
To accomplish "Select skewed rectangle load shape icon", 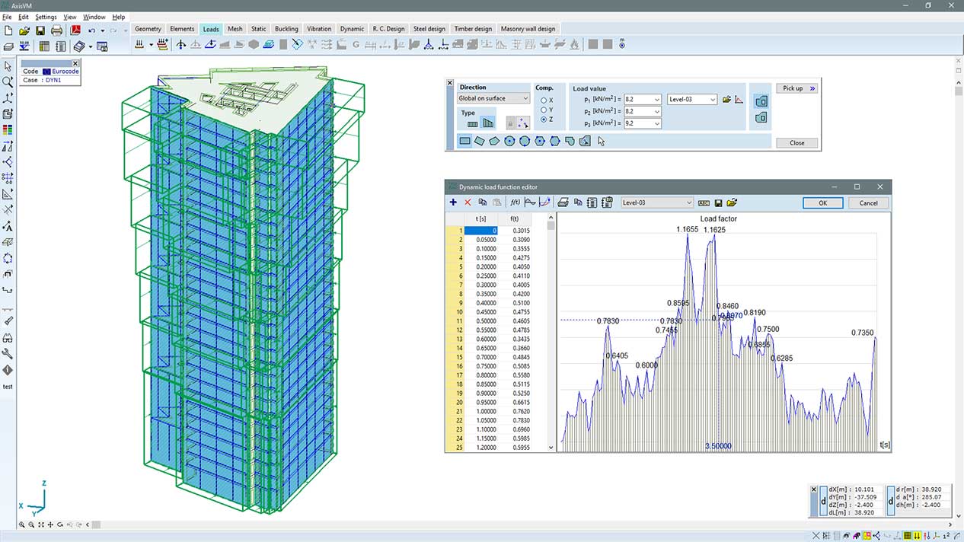I will [480, 141].
